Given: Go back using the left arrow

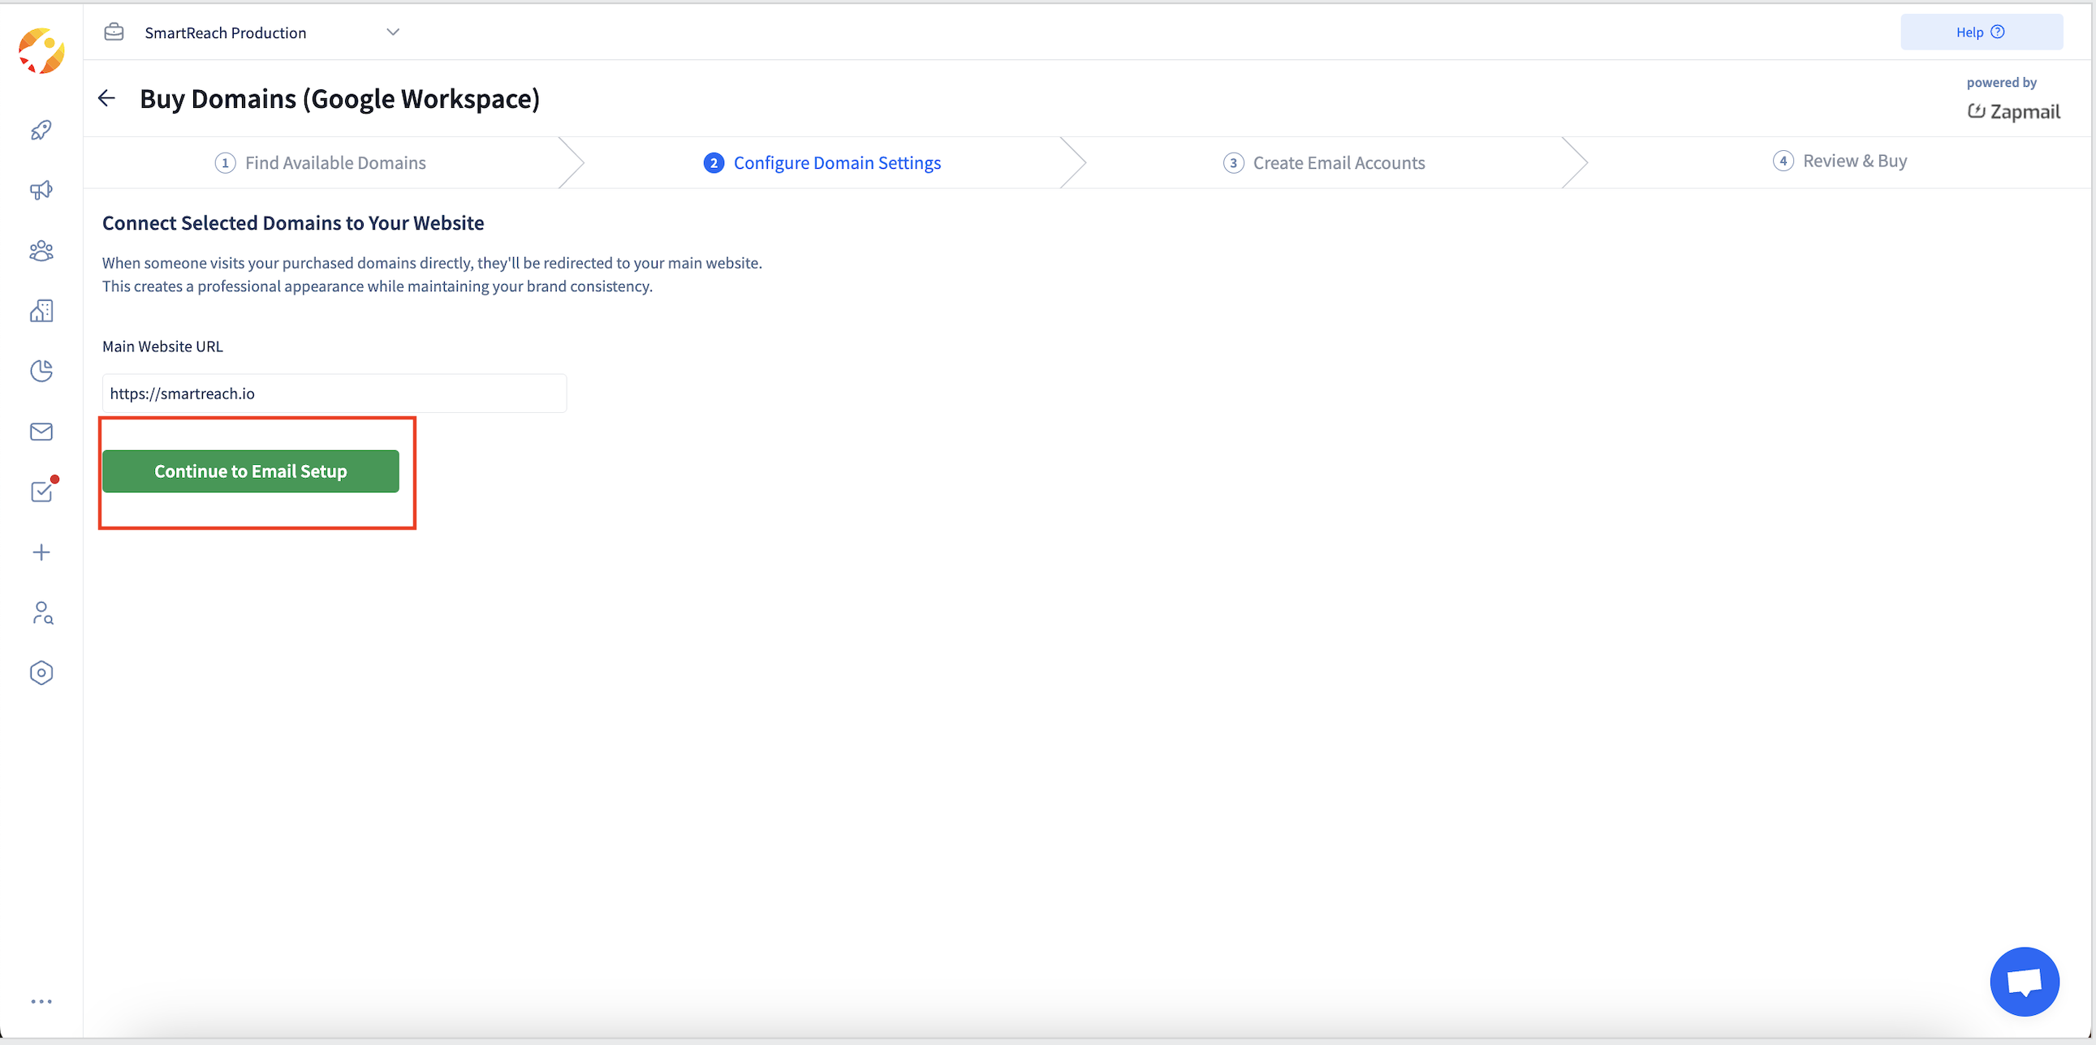Looking at the screenshot, I should click(106, 98).
